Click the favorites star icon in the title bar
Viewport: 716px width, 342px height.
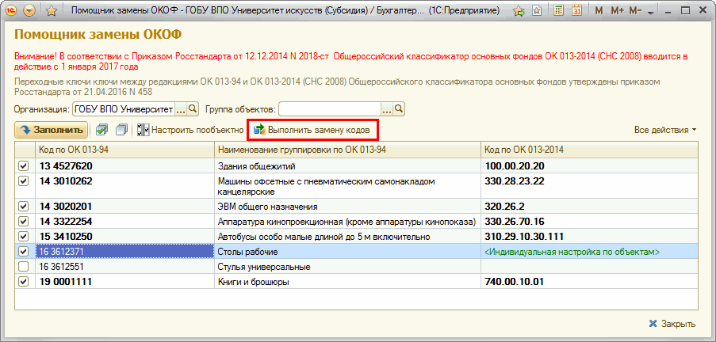[x=51, y=11]
